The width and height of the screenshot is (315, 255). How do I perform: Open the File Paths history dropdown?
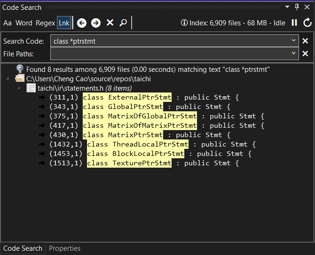pos(293,53)
